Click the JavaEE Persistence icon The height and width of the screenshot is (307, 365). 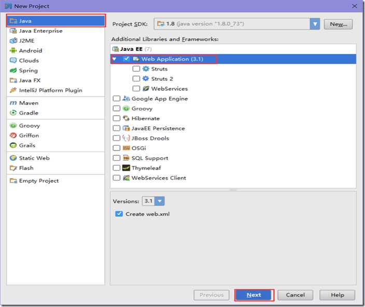(126, 128)
